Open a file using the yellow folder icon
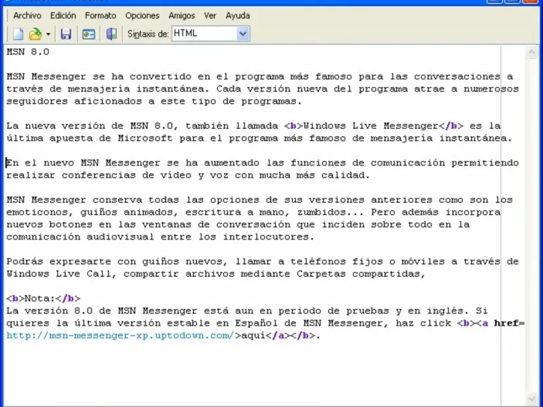Image resolution: width=543 pixels, height=407 pixels. click(x=35, y=34)
